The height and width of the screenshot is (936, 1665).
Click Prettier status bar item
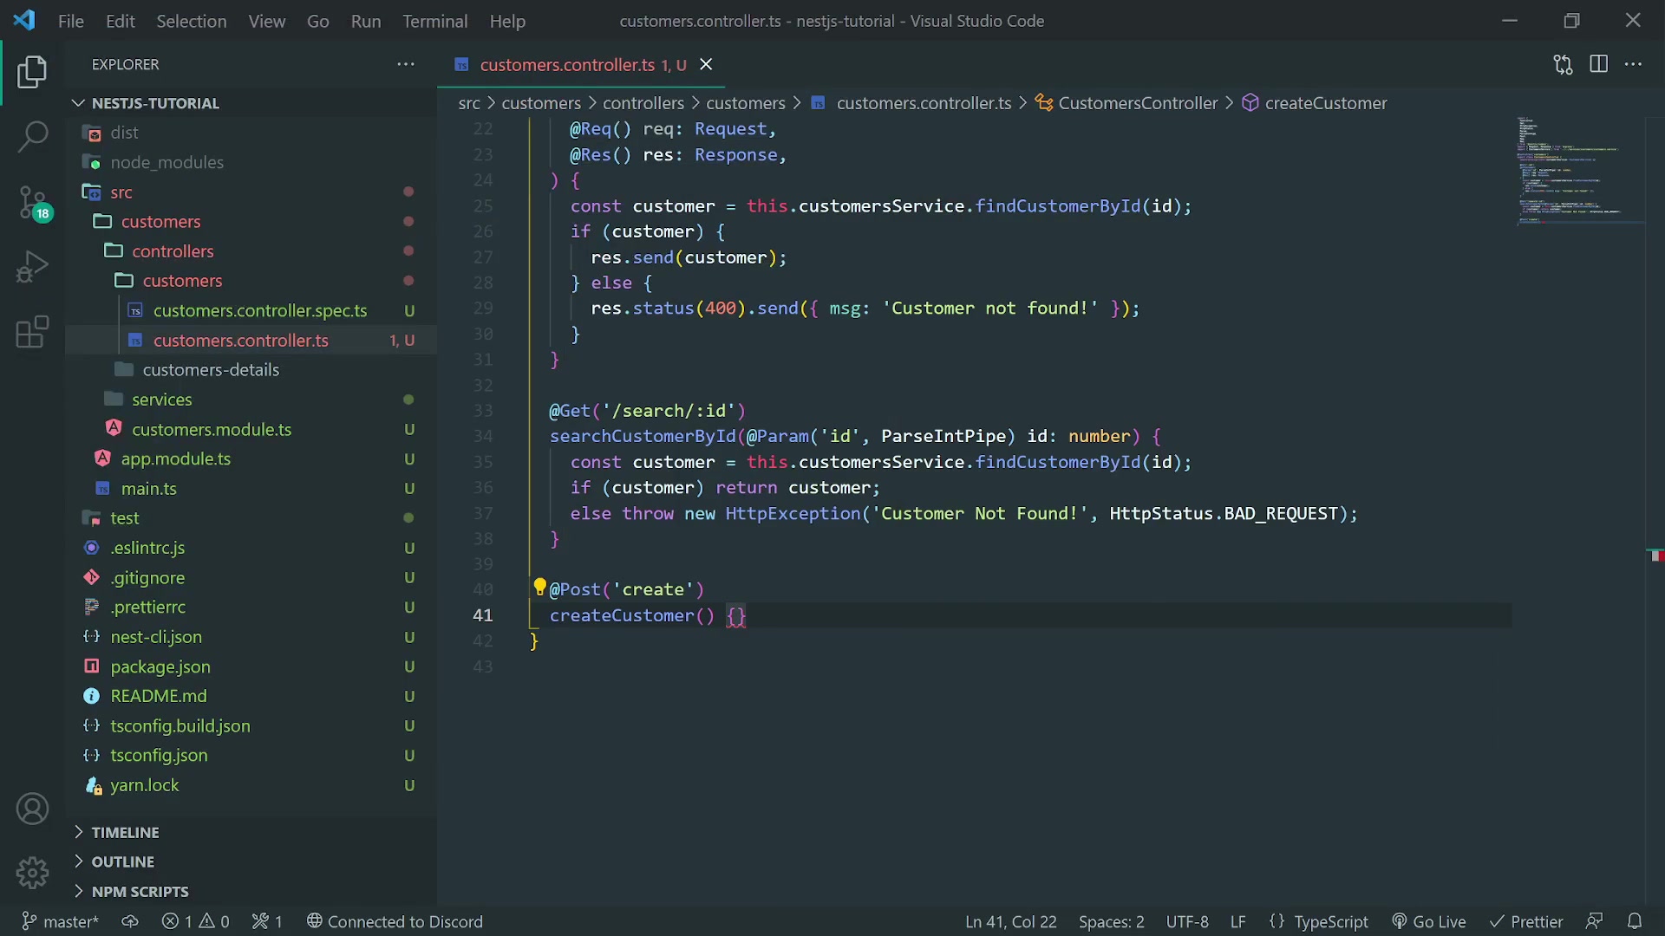pos(1525,921)
